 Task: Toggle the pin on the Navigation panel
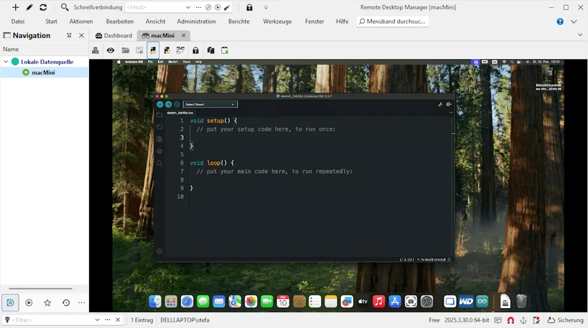[69, 36]
